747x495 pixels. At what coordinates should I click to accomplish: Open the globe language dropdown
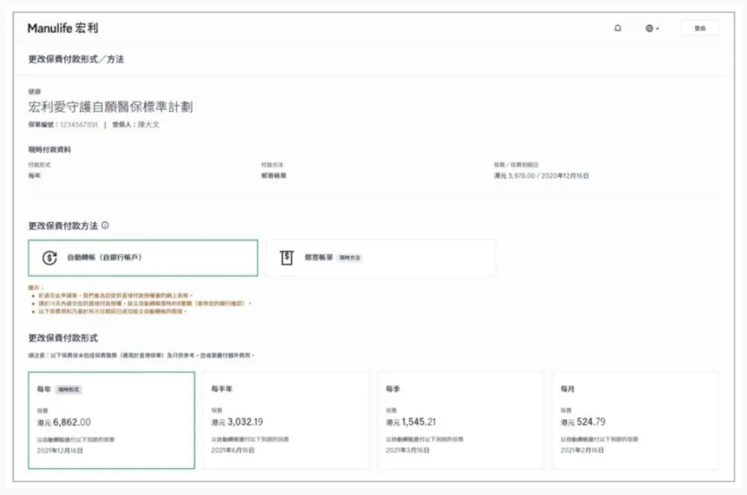point(652,28)
